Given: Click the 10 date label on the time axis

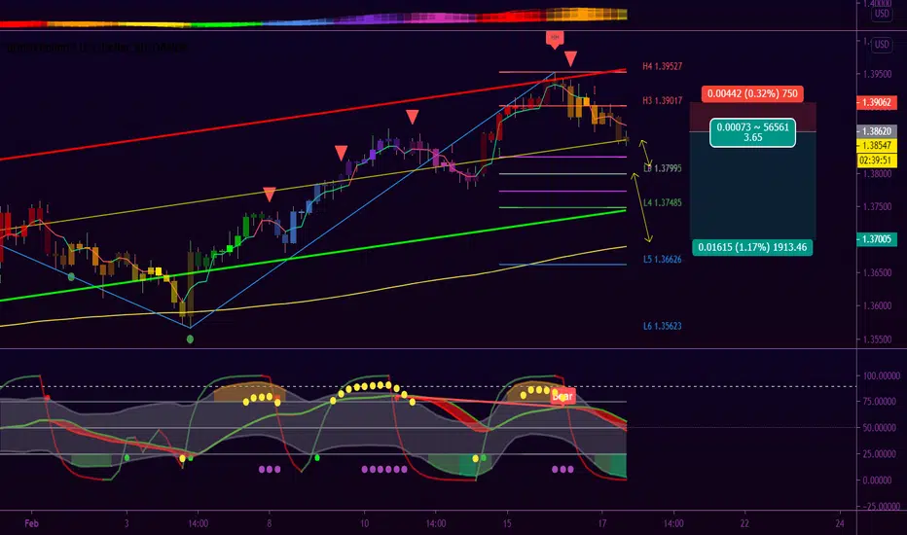Looking at the screenshot, I should point(364,523).
